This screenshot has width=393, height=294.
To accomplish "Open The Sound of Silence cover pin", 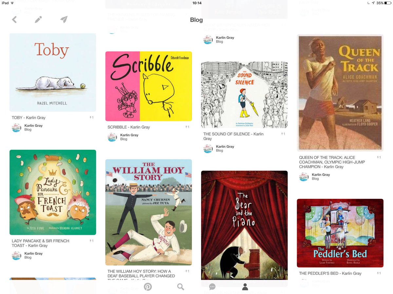I will coord(244,95).
